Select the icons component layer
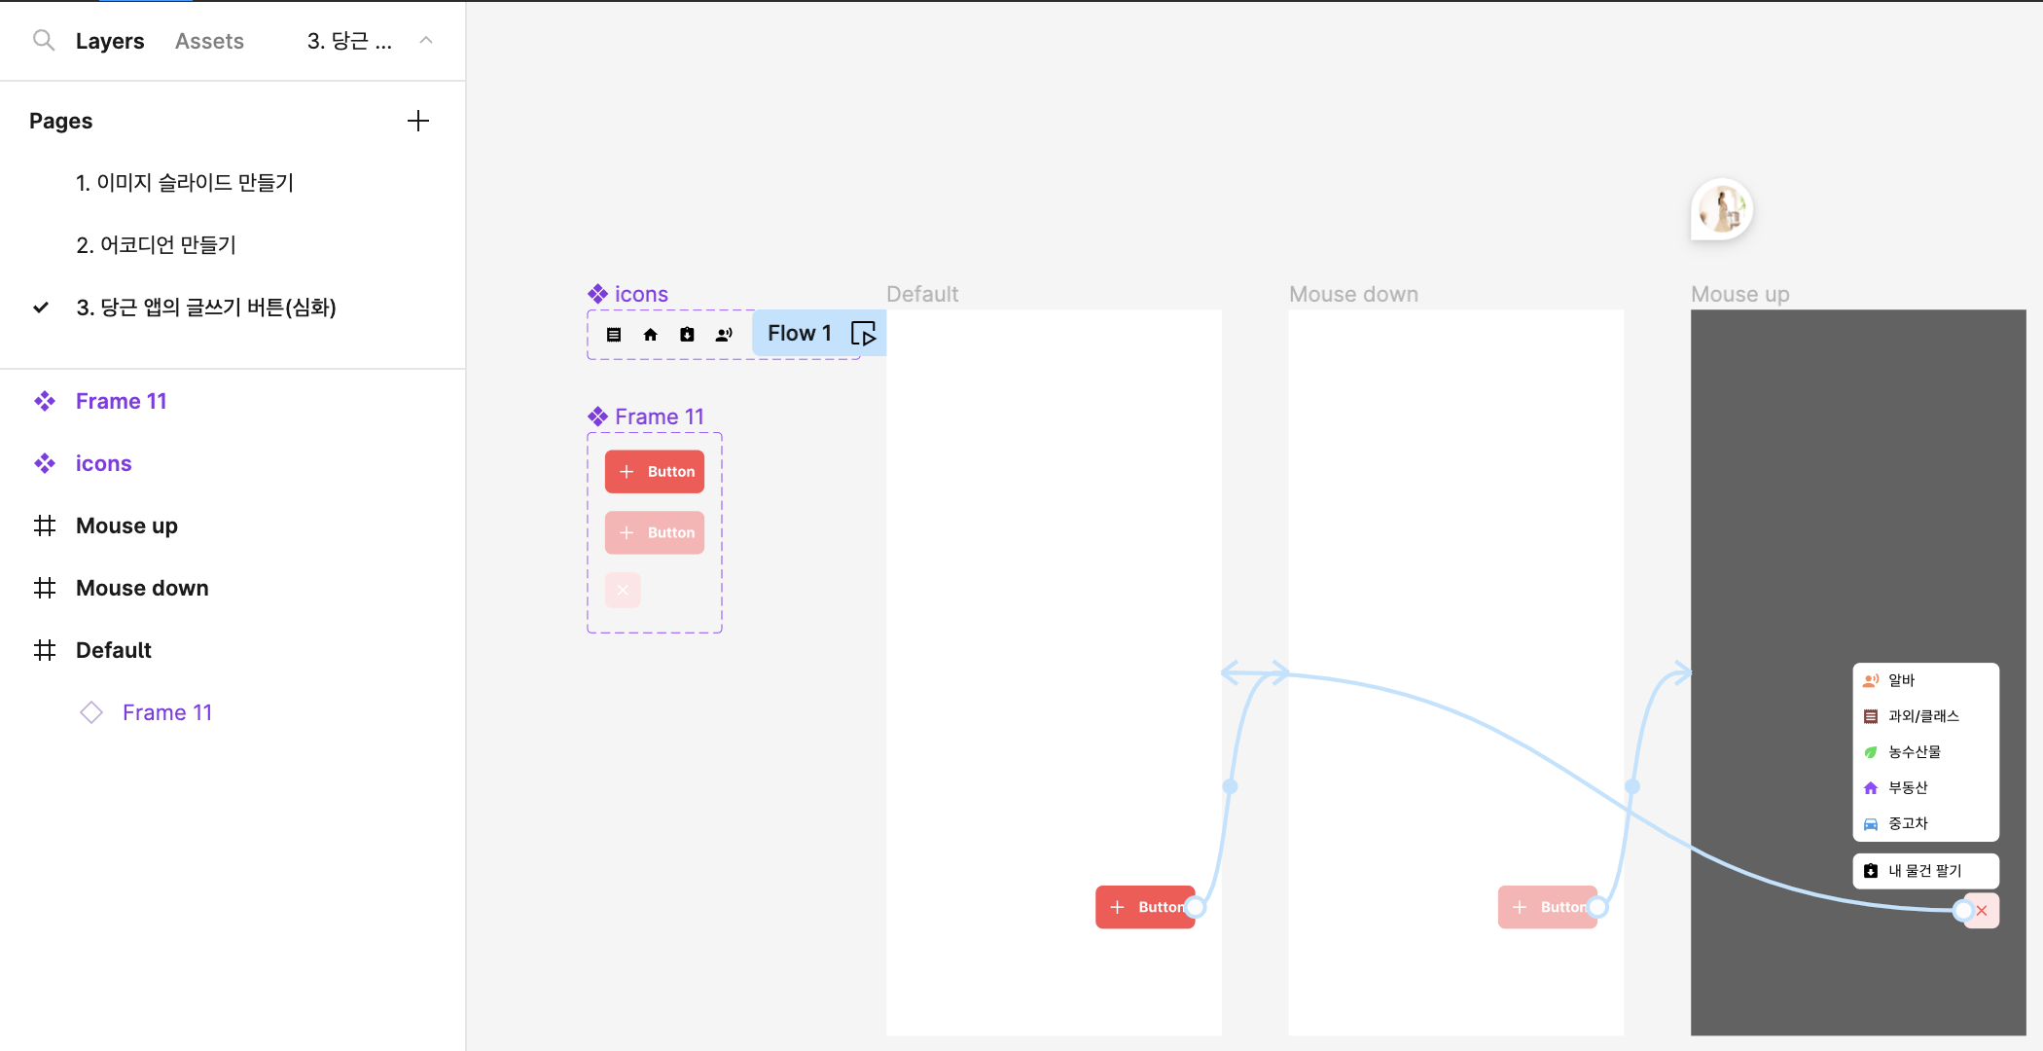 [x=103, y=463]
